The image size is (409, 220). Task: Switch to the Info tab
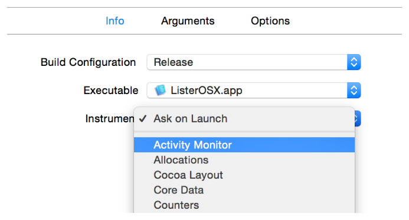(114, 21)
